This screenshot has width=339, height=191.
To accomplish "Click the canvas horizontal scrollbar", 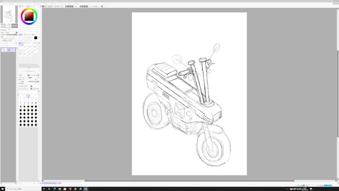I will 189,181.
